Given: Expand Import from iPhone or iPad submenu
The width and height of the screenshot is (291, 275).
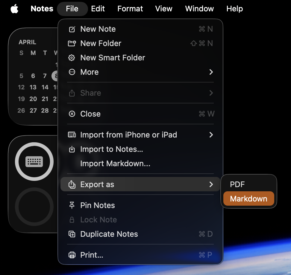Looking at the screenshot, I should click(x=211, y=135).
